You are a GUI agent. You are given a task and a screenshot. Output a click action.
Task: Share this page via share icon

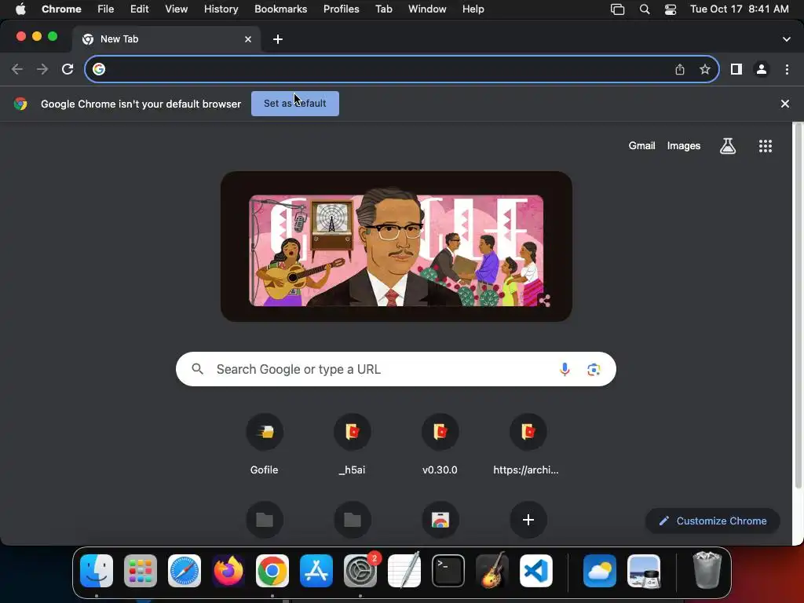pyautogui.click(x=680, y=69)
